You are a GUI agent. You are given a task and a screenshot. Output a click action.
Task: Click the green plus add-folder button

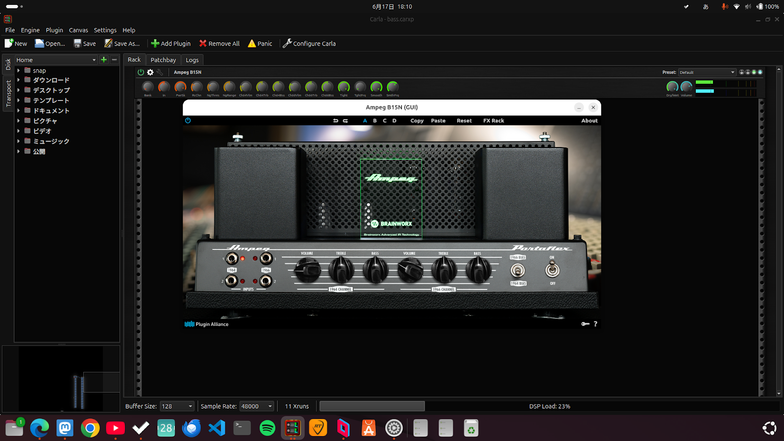coord(104,60)
